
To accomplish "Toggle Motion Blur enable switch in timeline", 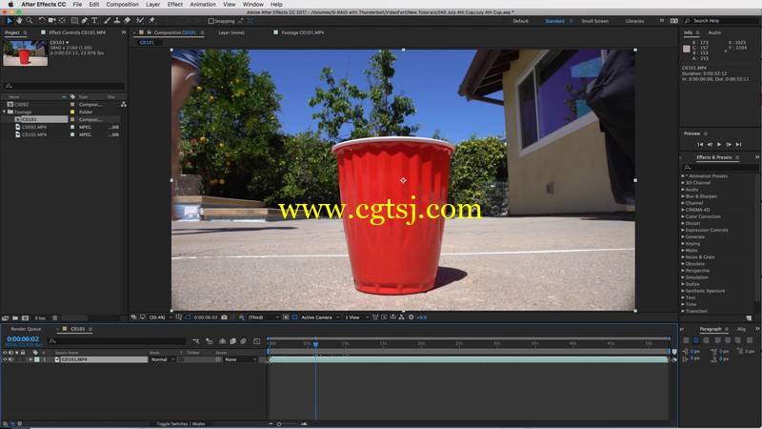I will pyautogui.click(x=244, y=341).
